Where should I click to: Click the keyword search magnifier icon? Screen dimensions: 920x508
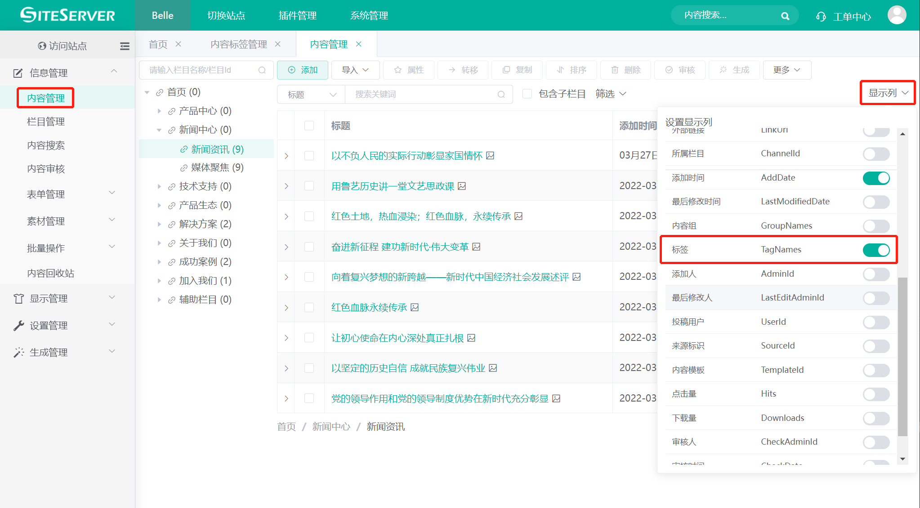[501, 94]
